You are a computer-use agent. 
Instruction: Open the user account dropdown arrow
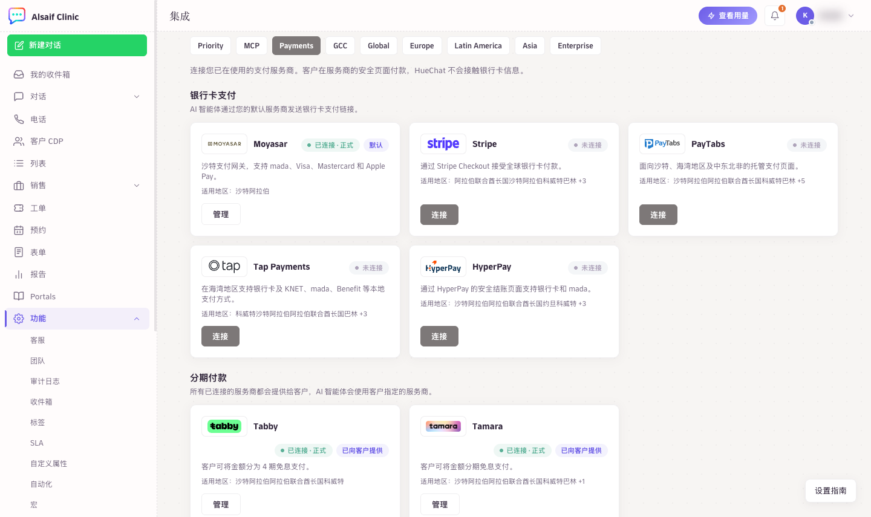[x=851, y=16]
